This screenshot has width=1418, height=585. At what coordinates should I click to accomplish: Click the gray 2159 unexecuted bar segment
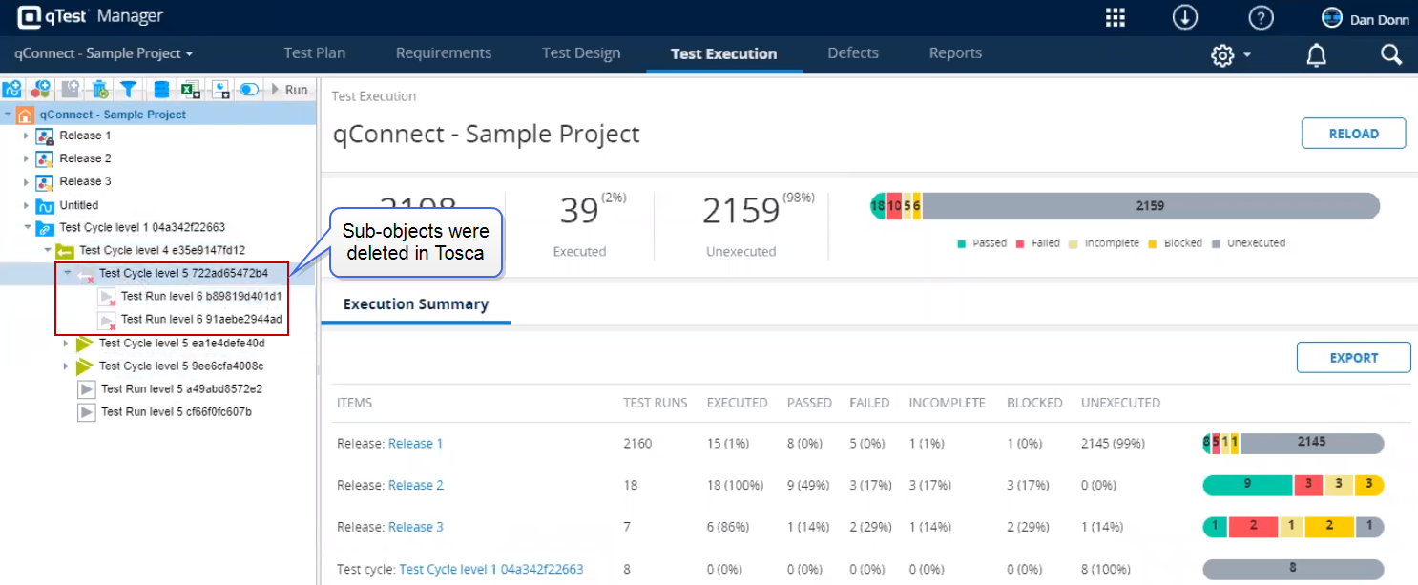pos(1150,206)
